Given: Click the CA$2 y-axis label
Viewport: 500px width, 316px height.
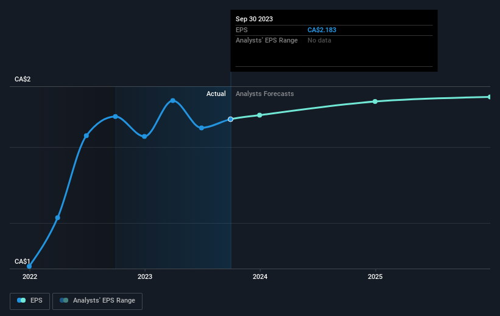Looking at the screenshot, I should [x=23, y=79].
